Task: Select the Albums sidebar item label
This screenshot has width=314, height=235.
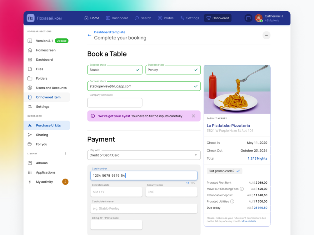Action: (42, 163)
